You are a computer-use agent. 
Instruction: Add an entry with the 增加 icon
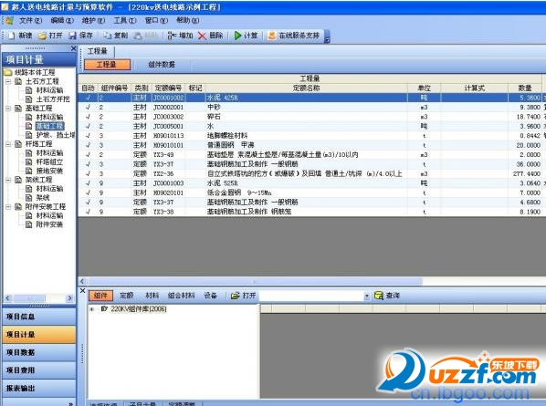click(172, 36)
